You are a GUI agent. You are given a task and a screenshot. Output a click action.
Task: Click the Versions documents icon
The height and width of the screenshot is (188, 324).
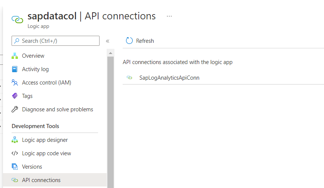point(15,166)
